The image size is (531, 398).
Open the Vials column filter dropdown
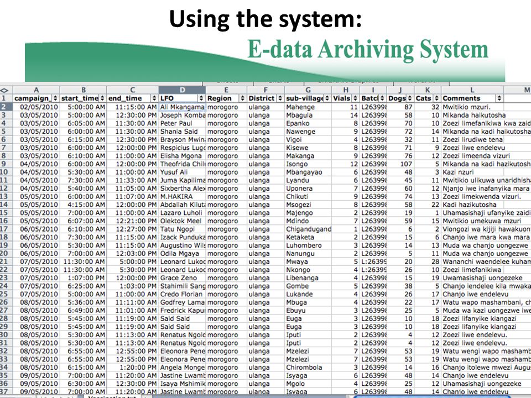coord(355,98)
